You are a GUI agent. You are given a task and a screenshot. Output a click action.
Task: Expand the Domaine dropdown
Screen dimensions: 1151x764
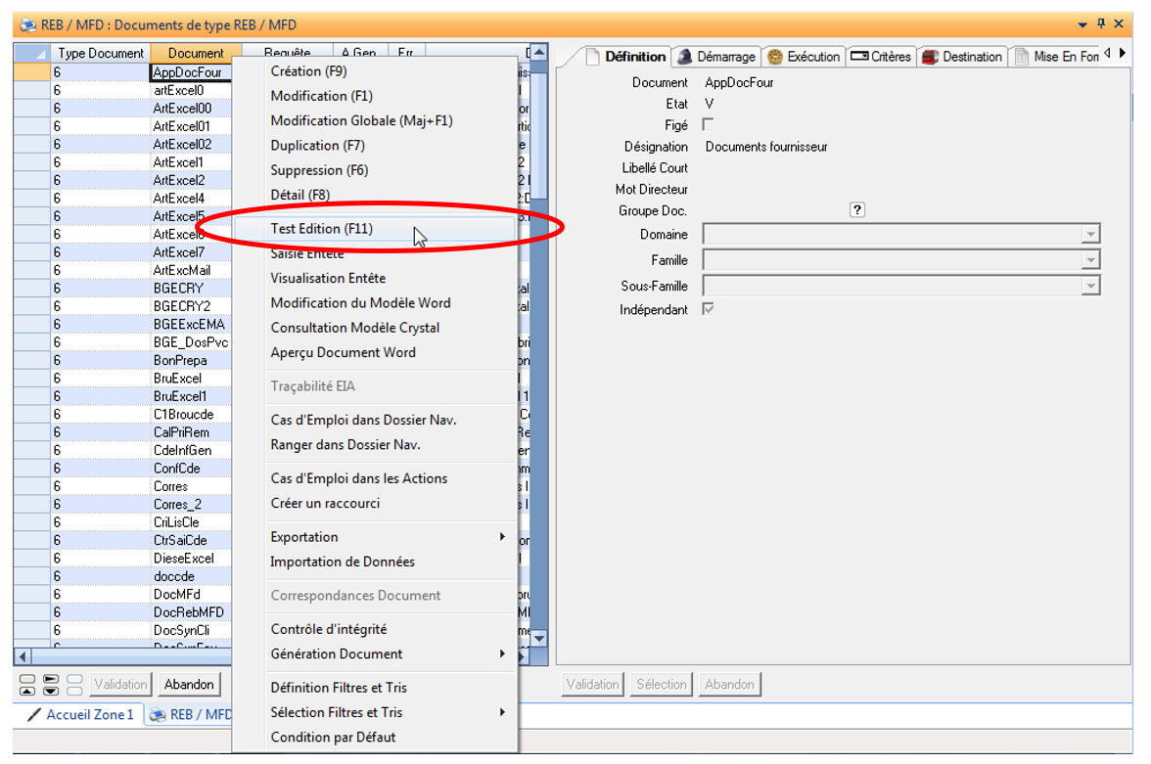1089,235
